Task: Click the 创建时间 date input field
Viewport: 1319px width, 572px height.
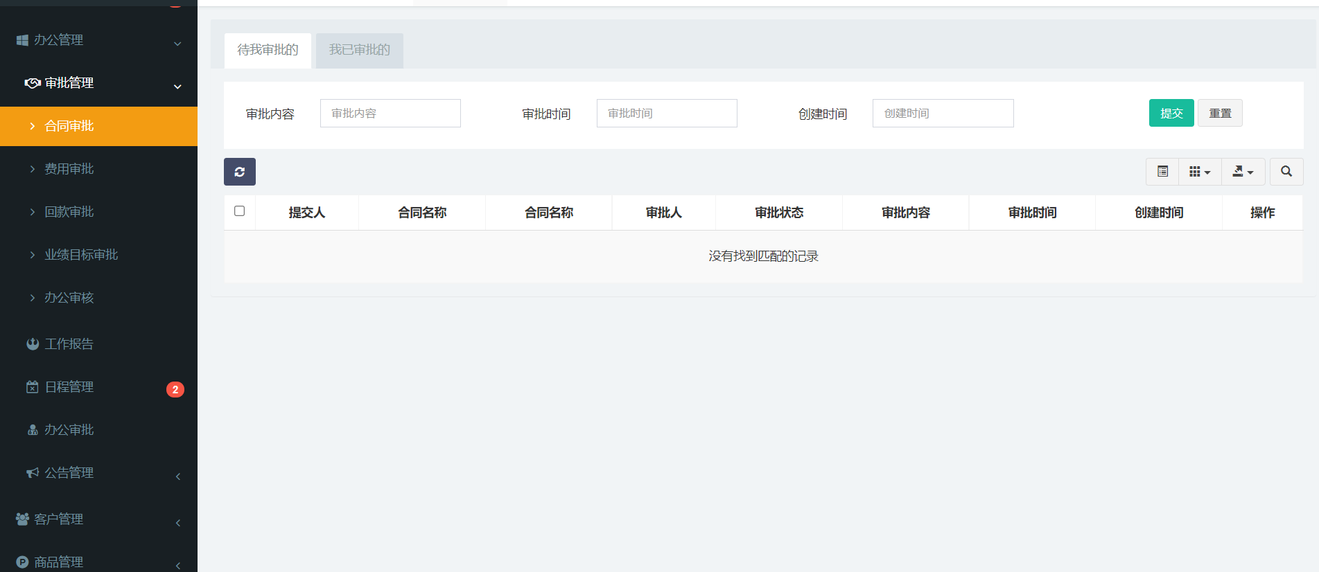Action: [943, 113]
